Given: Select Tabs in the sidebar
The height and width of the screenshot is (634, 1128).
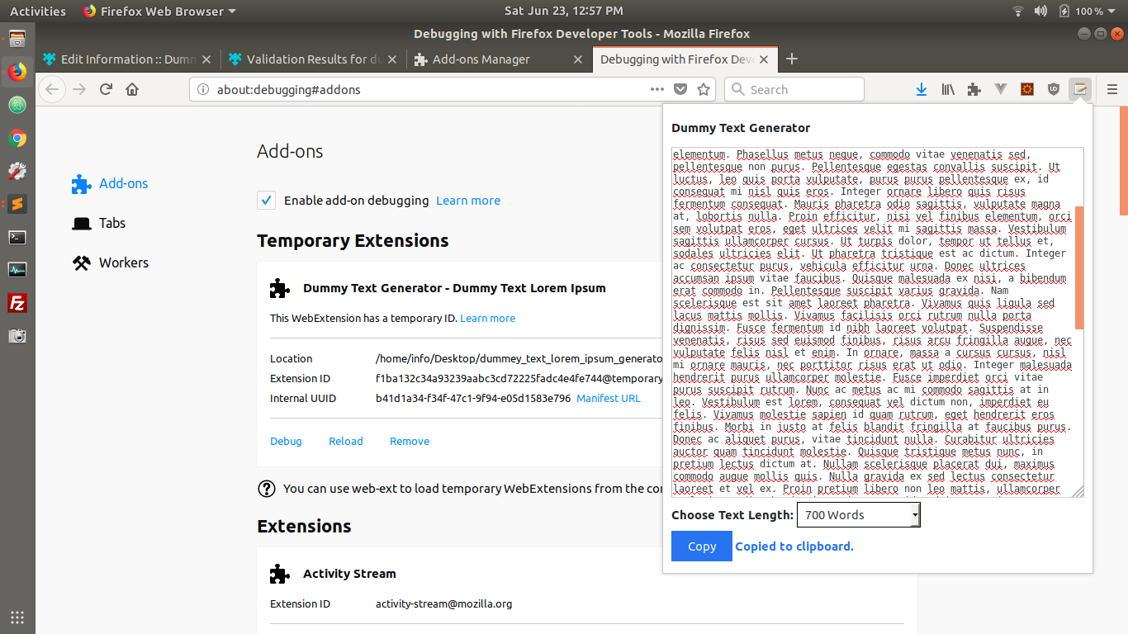Looking at the screenshot, I should 99,223.
